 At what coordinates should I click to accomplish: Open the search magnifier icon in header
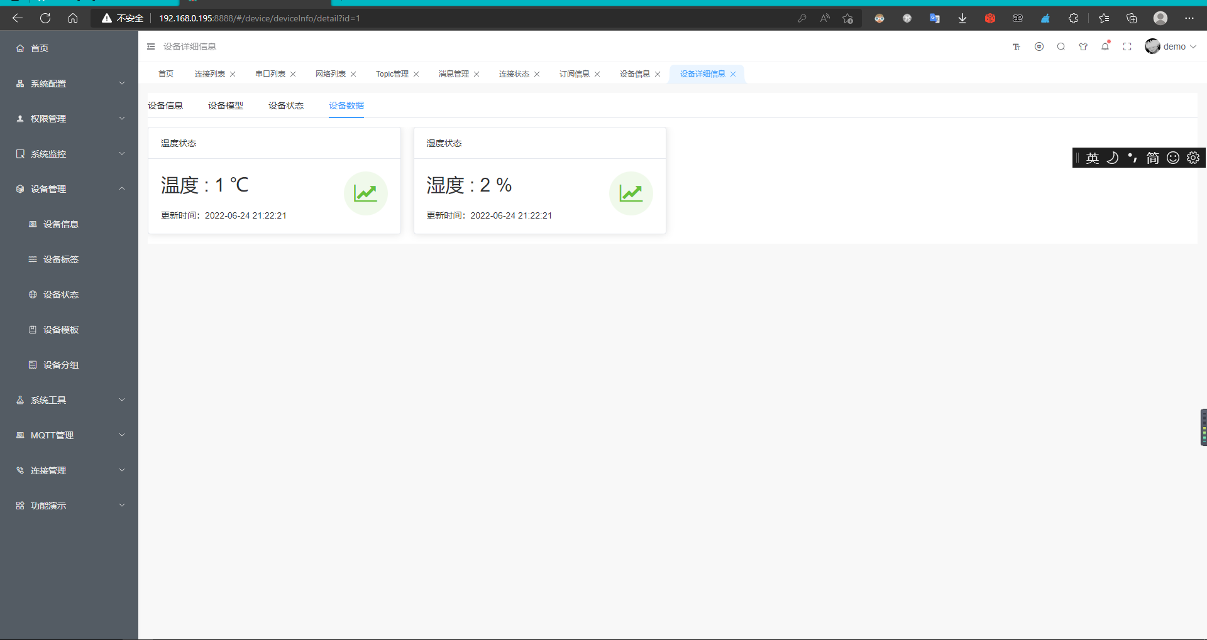click(x=1061, y=46)
